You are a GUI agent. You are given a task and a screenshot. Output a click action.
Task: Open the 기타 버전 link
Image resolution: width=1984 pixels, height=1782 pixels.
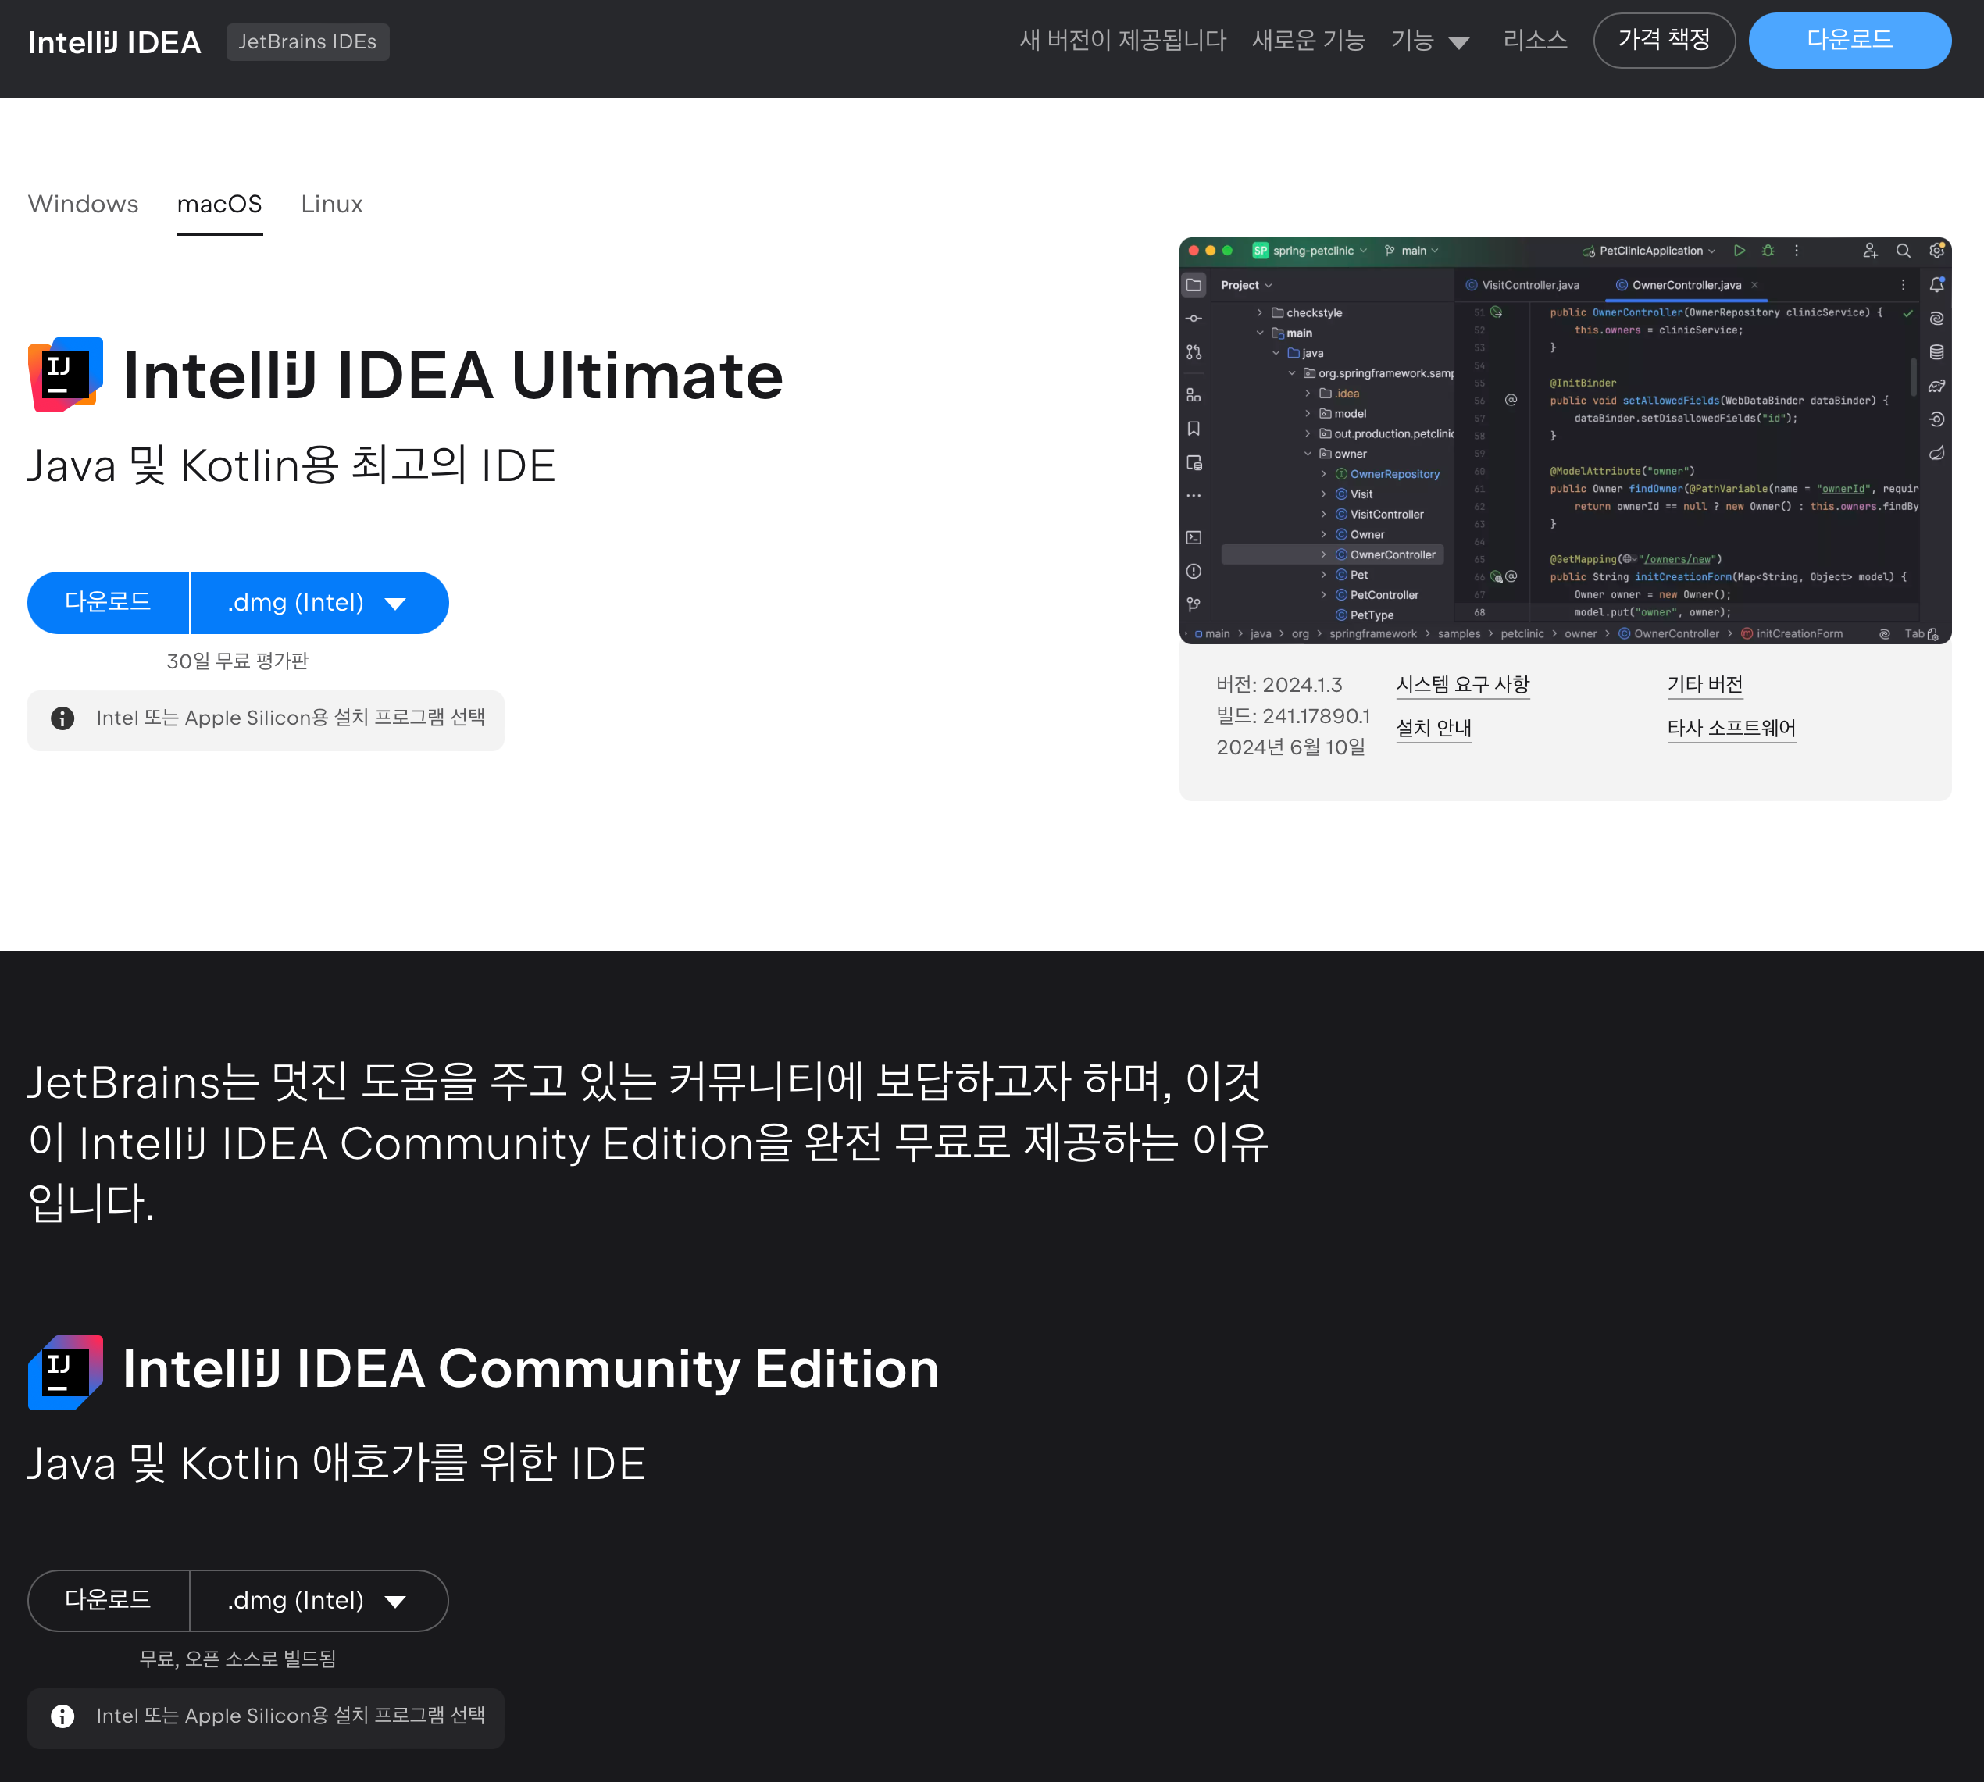point(1705,684)
